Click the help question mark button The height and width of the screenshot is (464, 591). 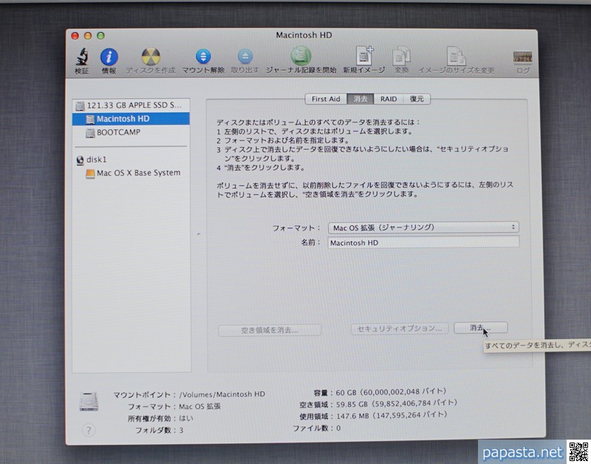(88, 430)
